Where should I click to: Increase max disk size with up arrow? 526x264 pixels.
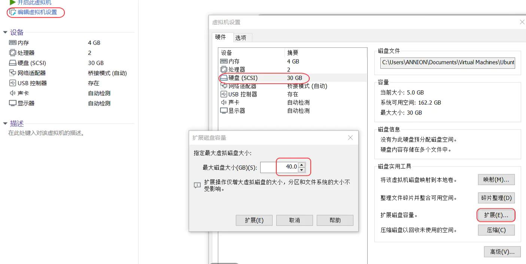pos(302,164)
